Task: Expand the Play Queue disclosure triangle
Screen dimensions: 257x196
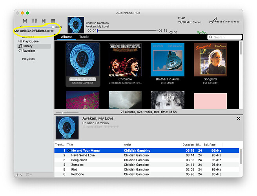Action: pos(19,41)
